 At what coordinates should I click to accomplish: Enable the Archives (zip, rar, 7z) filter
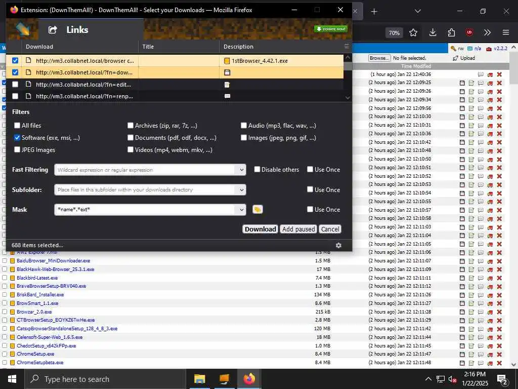click(x=131, y=126)
